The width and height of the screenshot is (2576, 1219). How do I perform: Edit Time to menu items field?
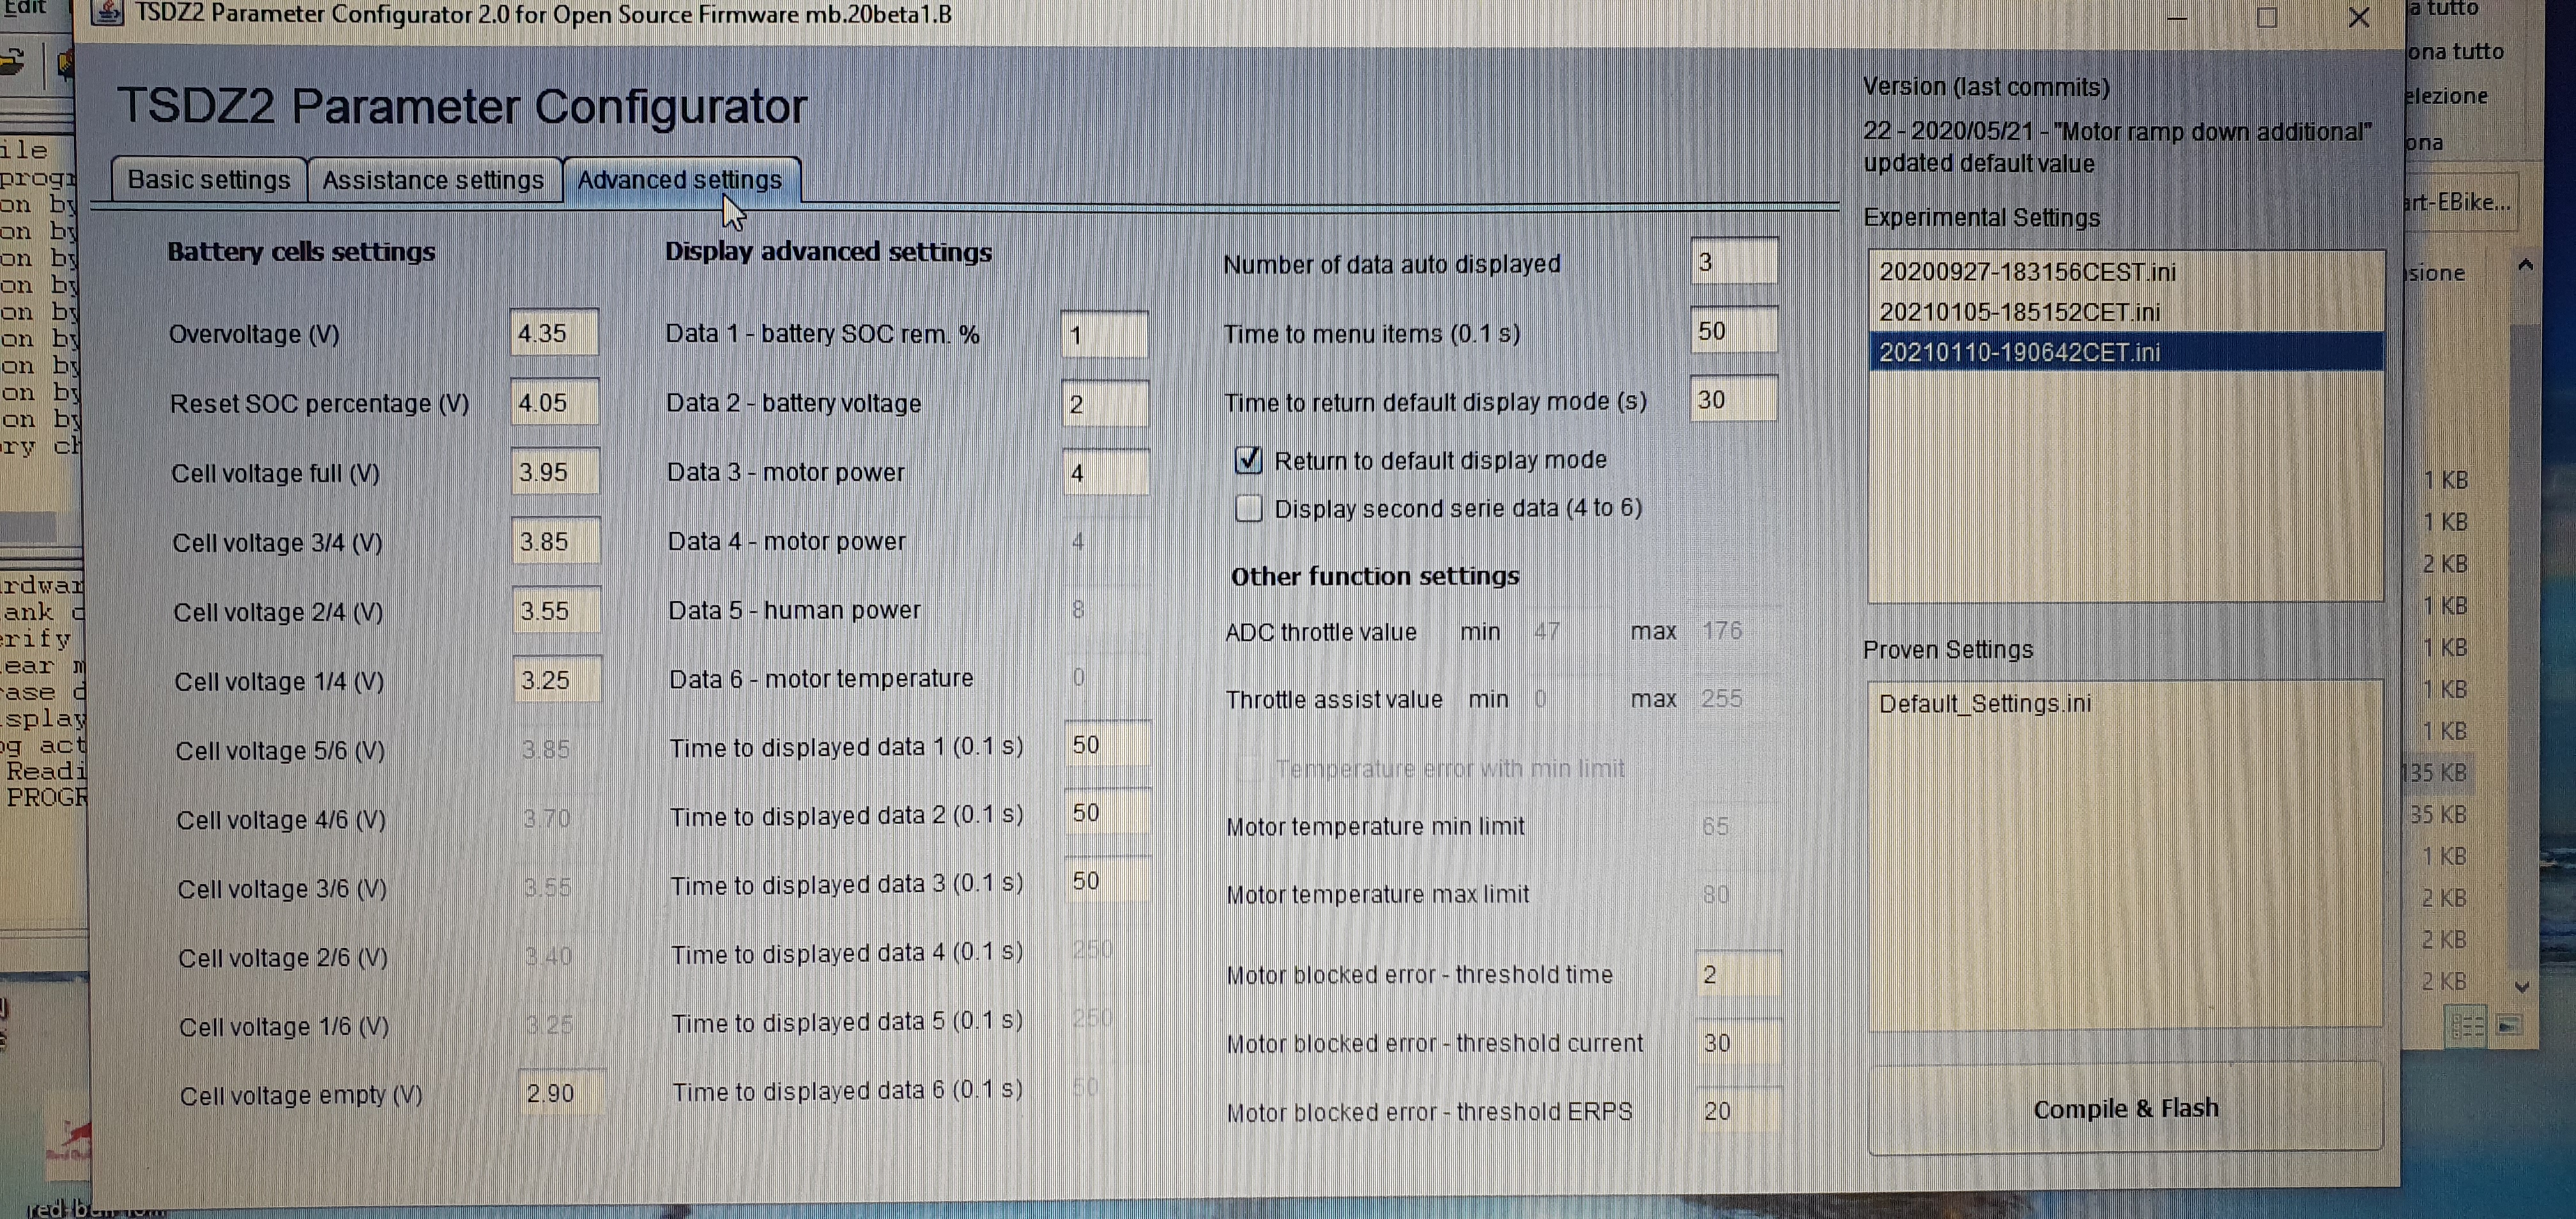(x=1734, y=330)
